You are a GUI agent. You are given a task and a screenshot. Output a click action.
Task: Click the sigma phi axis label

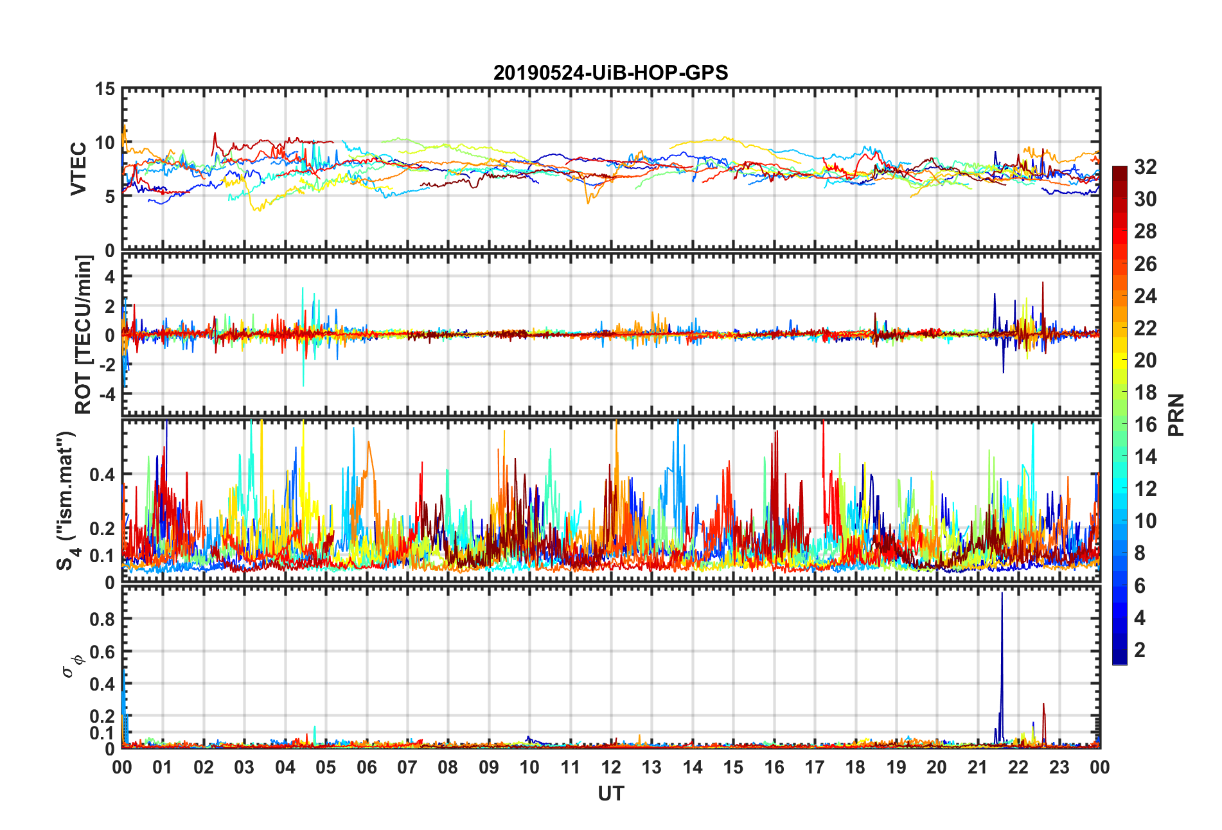(71, 666)
